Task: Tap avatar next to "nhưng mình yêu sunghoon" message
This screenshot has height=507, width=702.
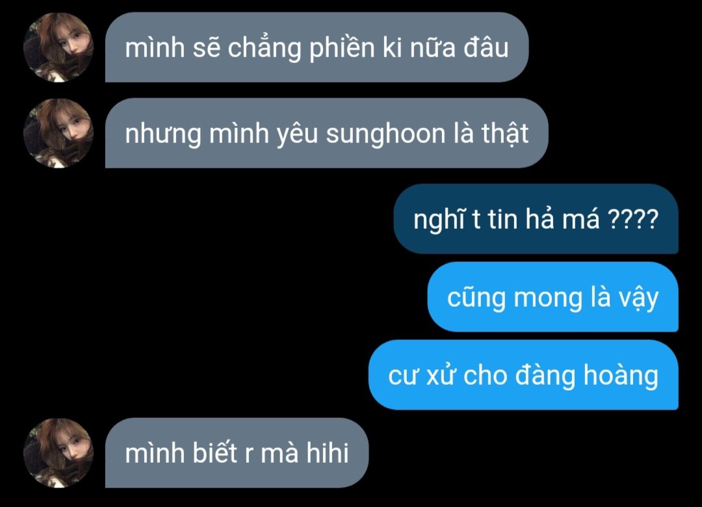Action: pyautogui.click(x=58, y=133)
